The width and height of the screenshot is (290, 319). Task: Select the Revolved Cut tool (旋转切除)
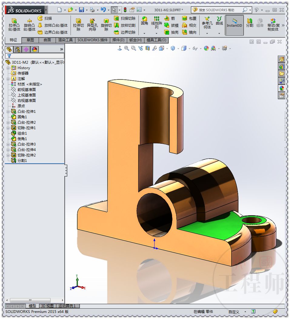point(106,25)
